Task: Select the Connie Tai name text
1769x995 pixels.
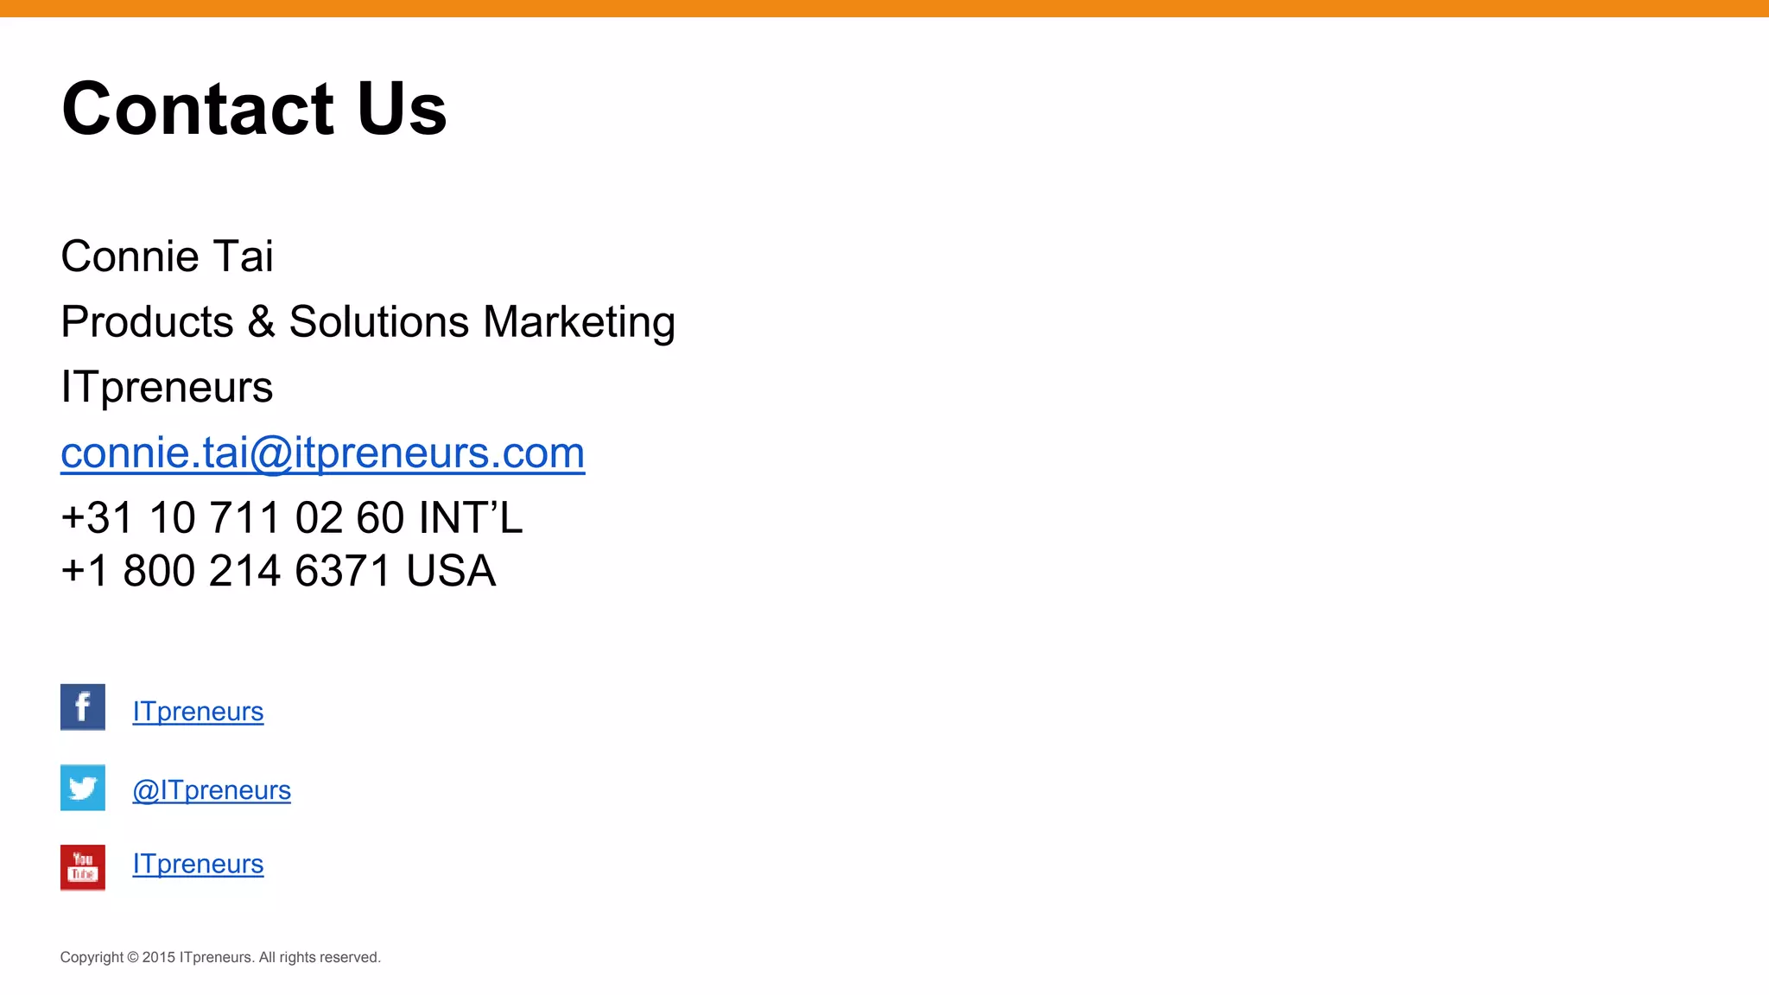Action: (167, 257)
